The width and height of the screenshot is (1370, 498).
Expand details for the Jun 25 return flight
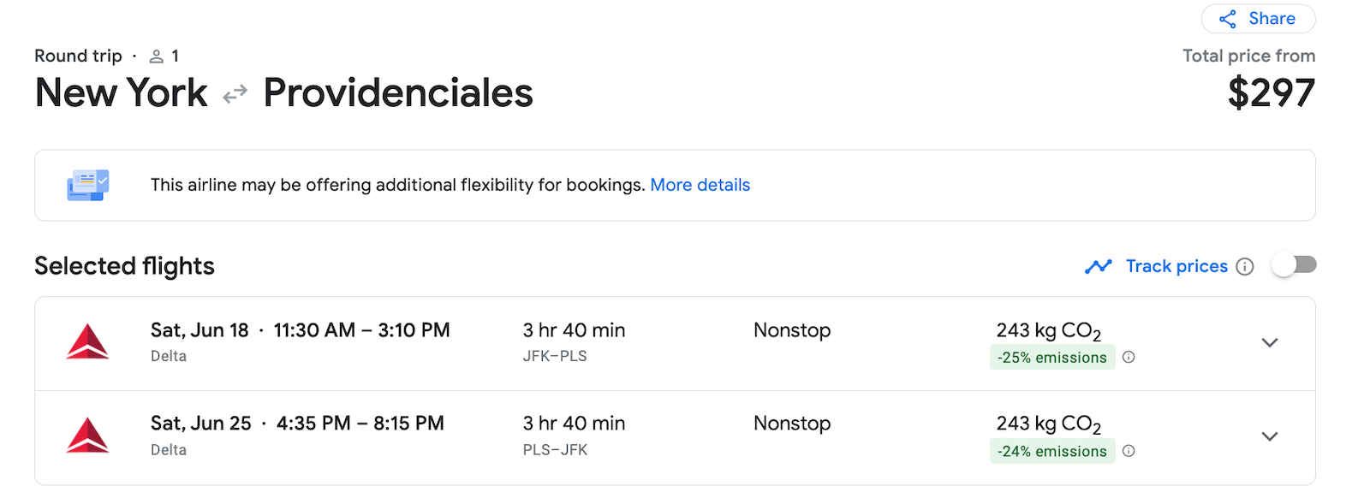click(1270, 436)
